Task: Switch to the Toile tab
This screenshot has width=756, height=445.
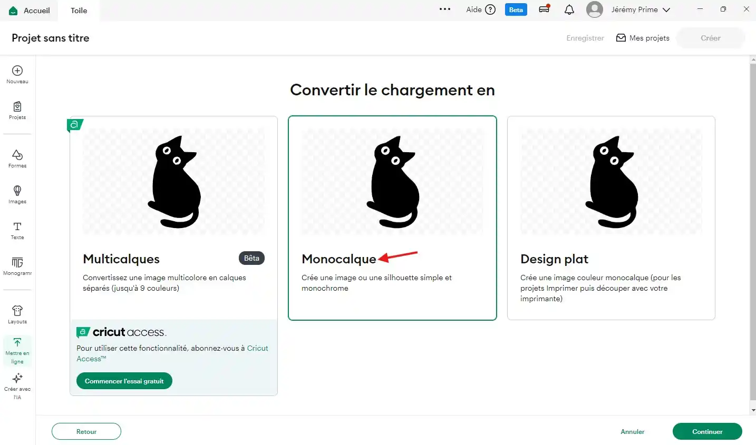Action: click(x=79, y=11)
